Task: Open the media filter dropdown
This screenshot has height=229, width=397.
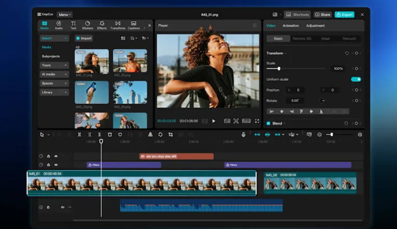Action: (145, 38)
